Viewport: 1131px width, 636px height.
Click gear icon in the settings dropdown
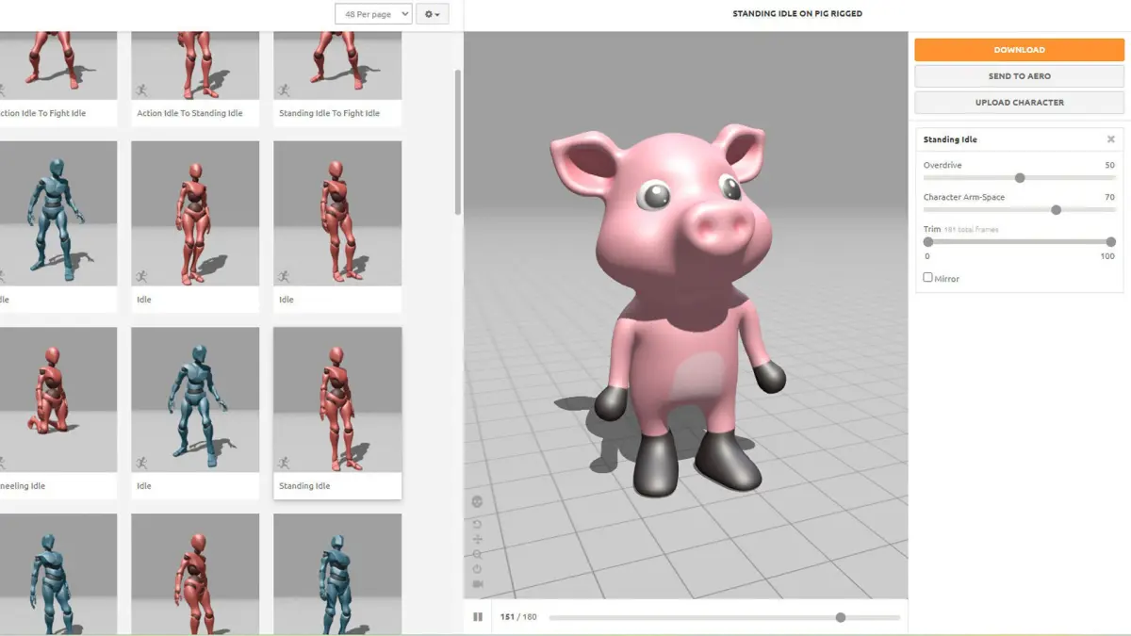coord(429,14)
